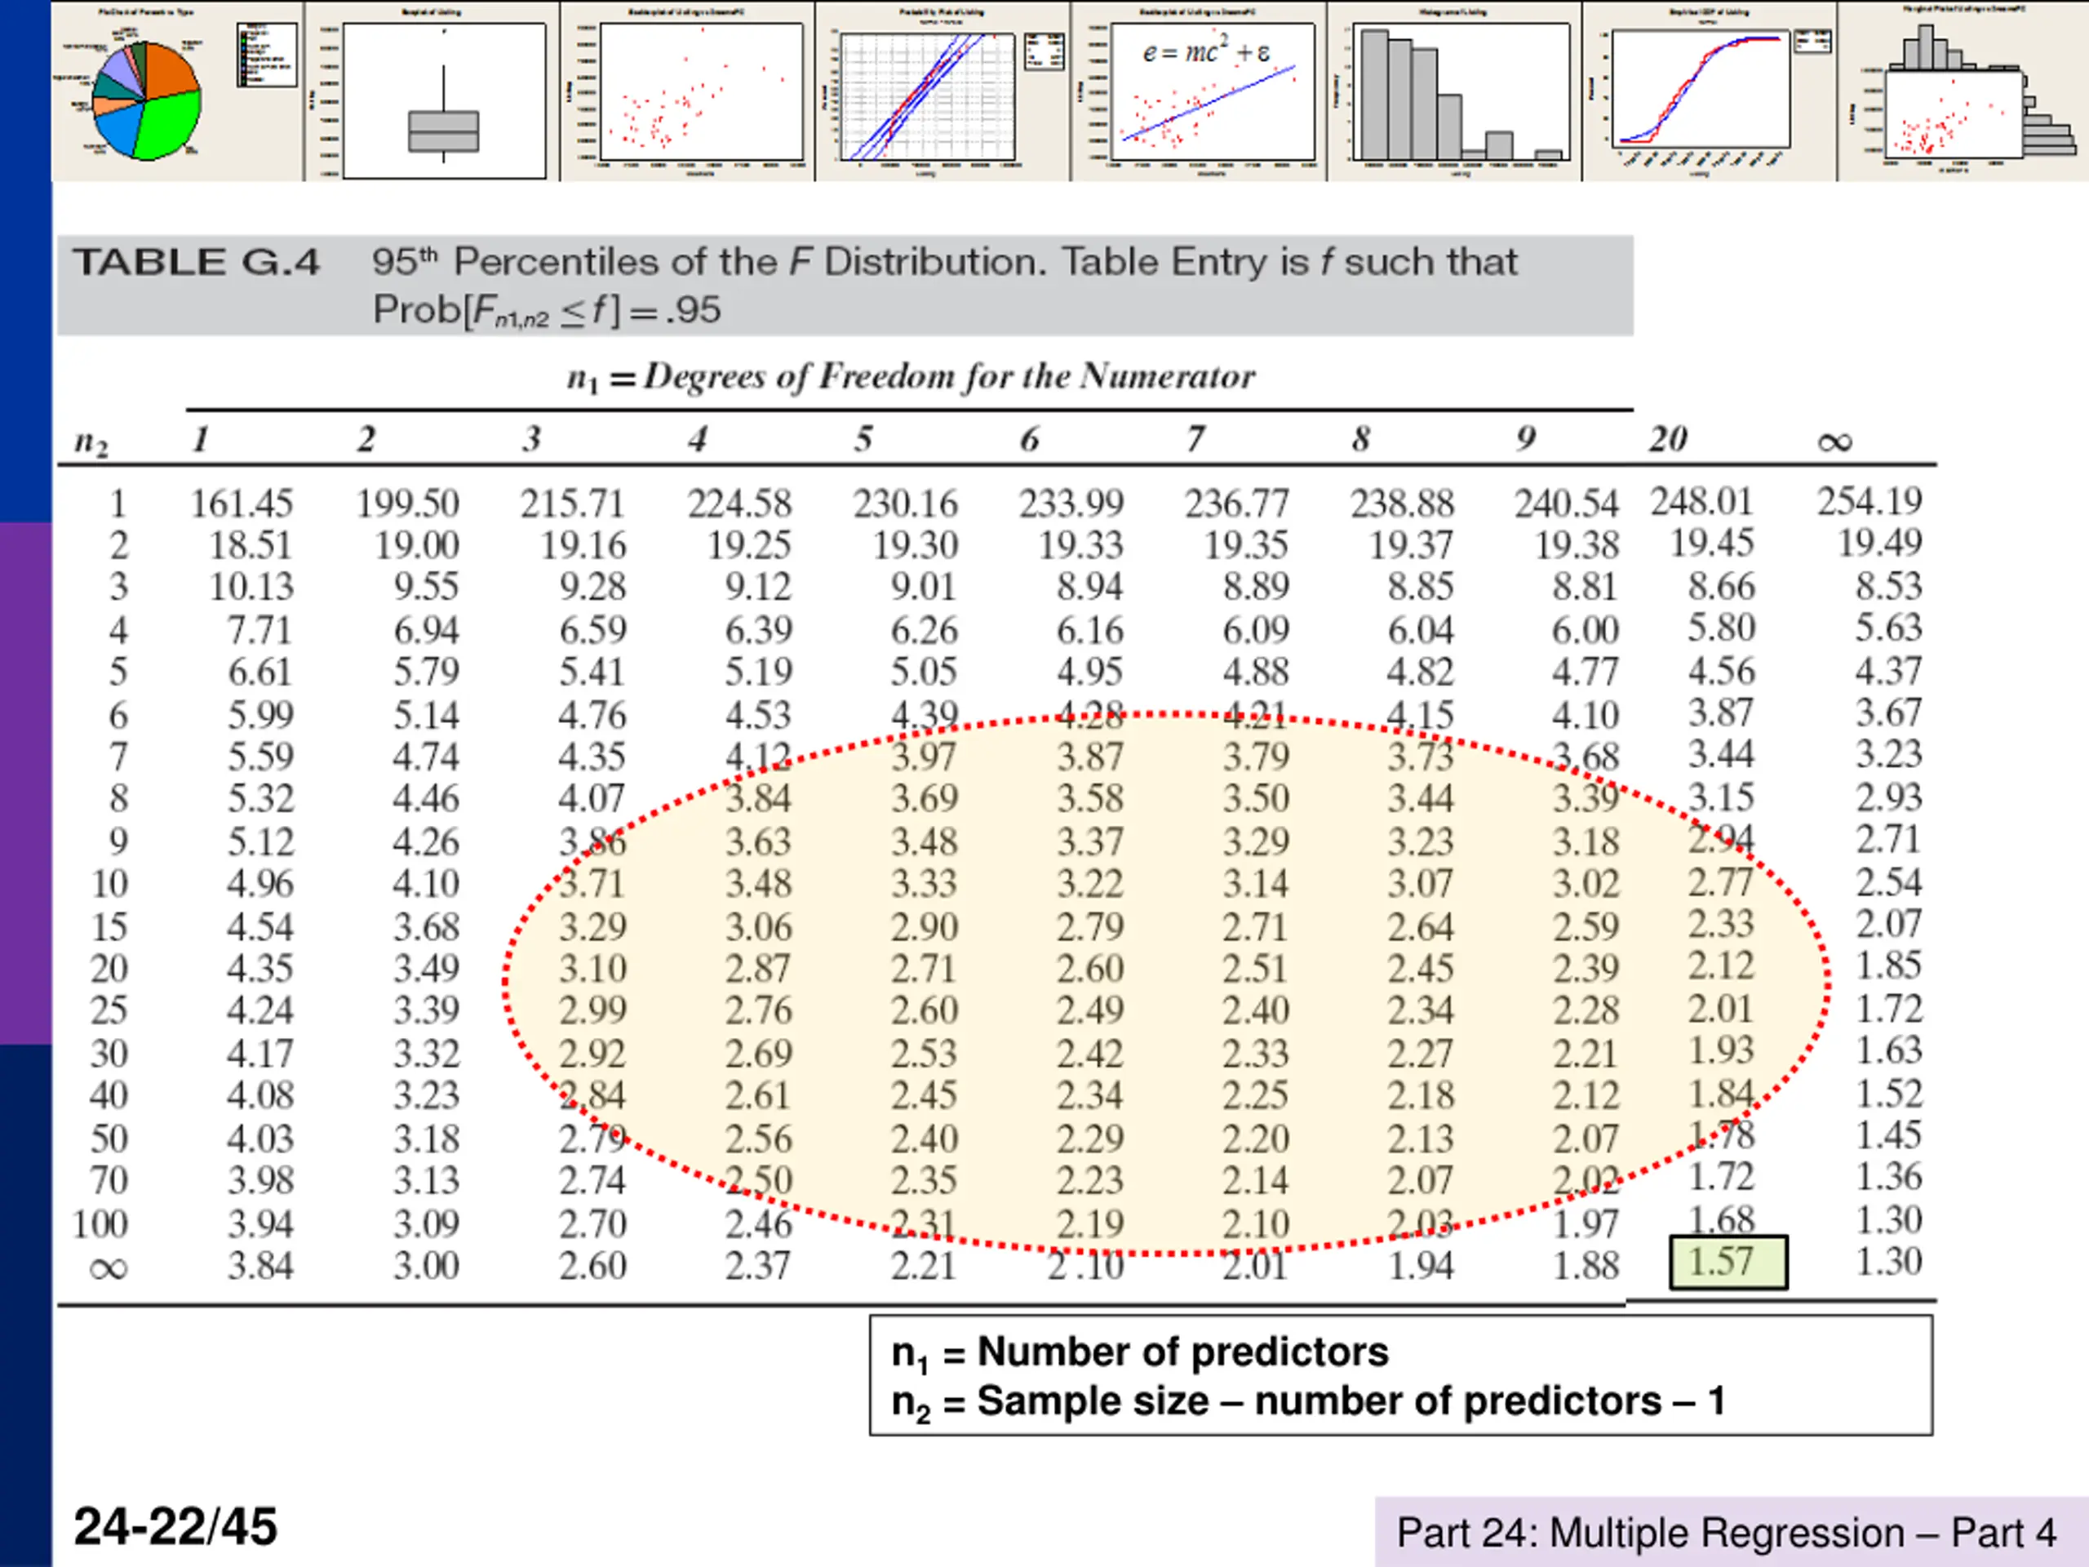Click the value 2.76 in row 25
This screenshot has width=2089, height=1567.
tap(757, 1010)
